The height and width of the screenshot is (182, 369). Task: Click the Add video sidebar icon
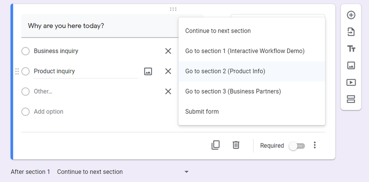pos(351,83)
